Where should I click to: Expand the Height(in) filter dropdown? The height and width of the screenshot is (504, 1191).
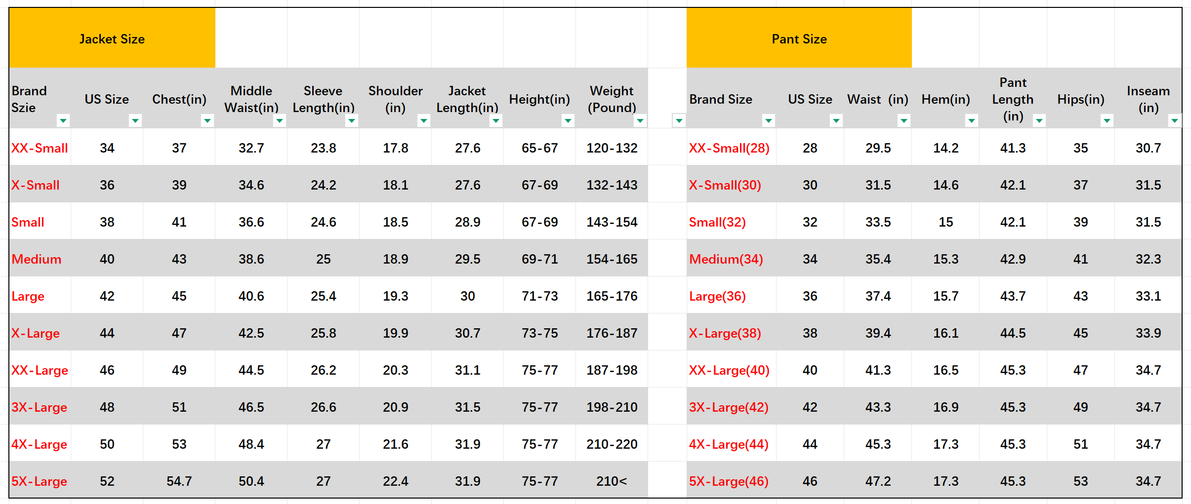(x=568, y=120)
